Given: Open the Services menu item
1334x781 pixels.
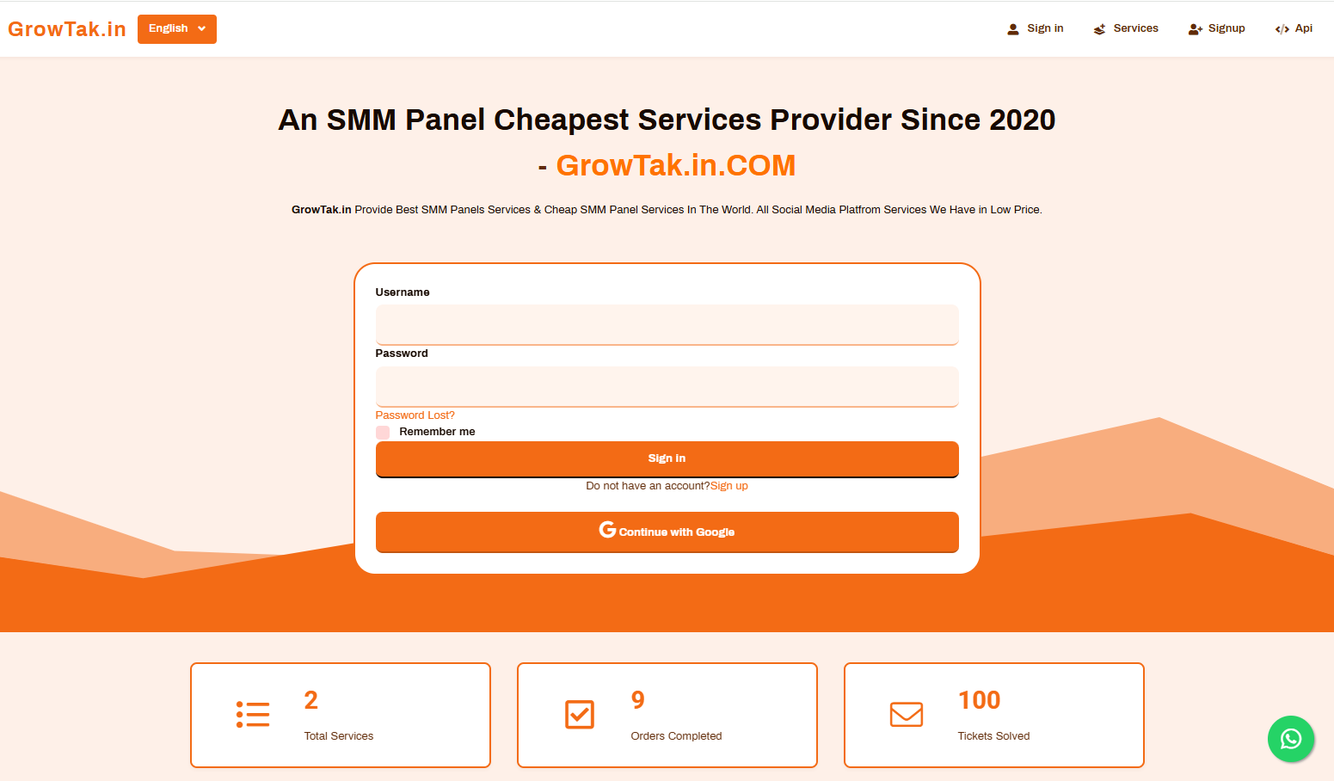Looking at the screenshot, I should pos(1135,28).
